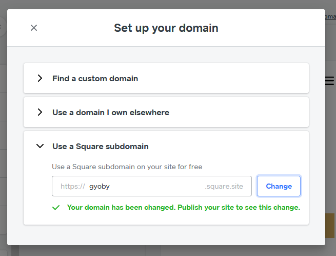
Task: Click the Set up your domain title
Action: tap(166, 28)
